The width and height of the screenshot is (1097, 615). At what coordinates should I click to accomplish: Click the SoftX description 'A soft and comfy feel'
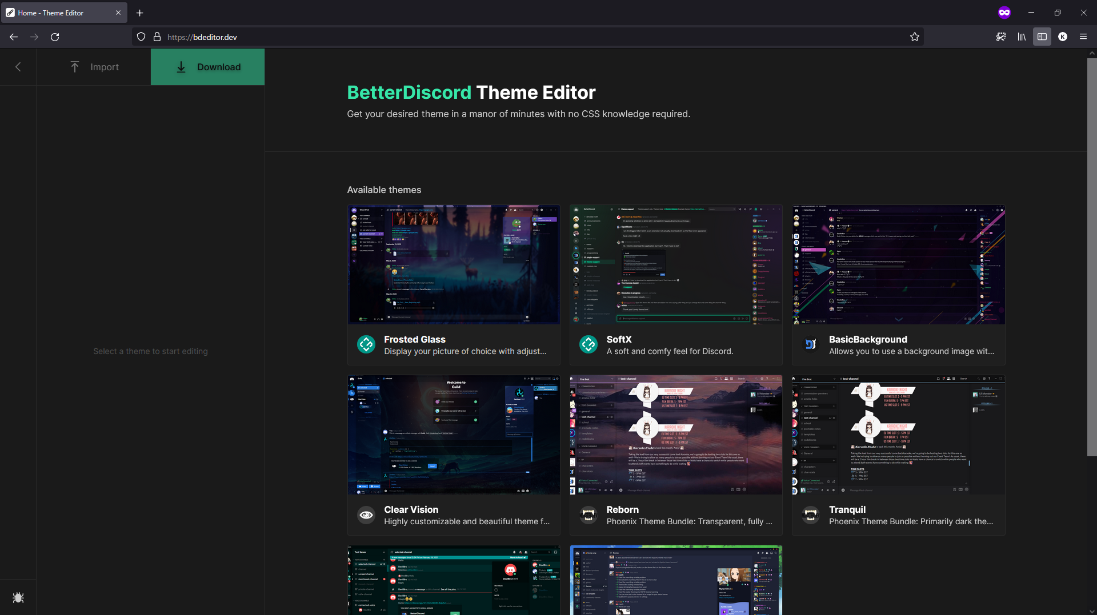(x=670, y=352)
